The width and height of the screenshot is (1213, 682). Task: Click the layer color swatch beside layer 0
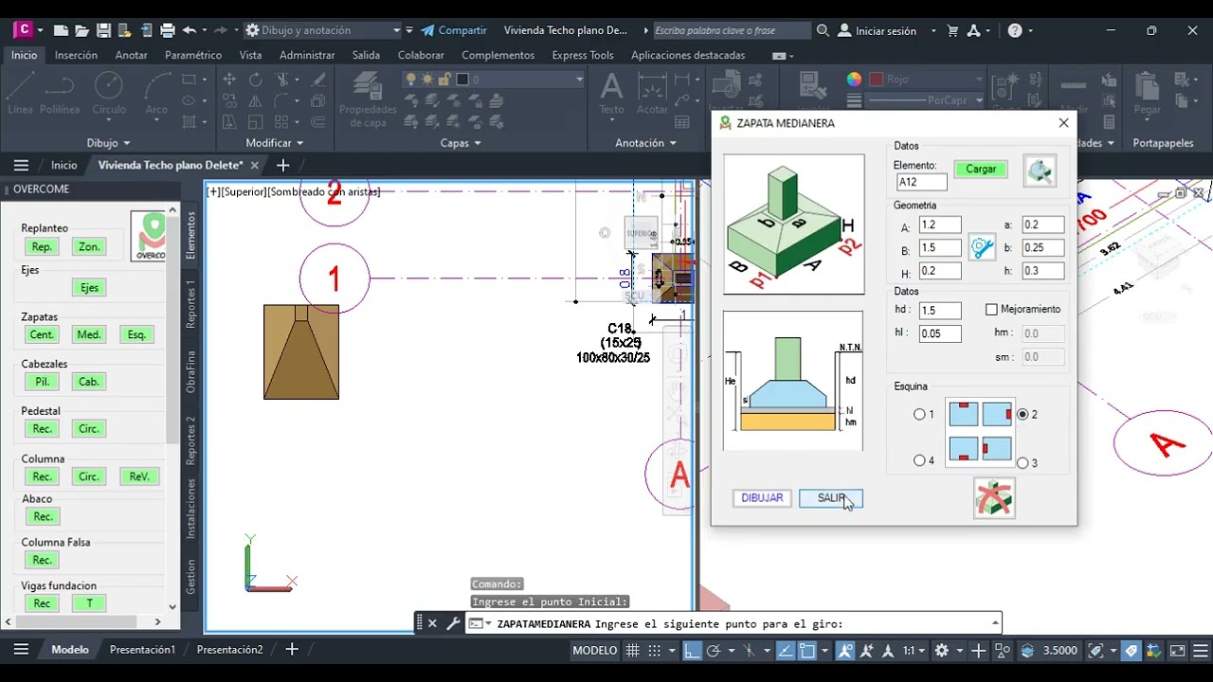click(x=463, y=80)
